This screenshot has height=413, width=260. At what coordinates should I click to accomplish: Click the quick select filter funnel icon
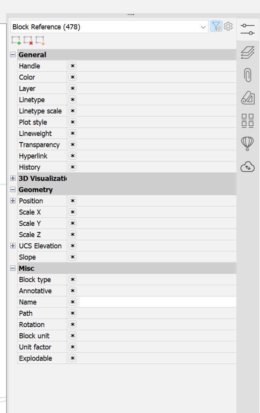(x=216, y=27)
